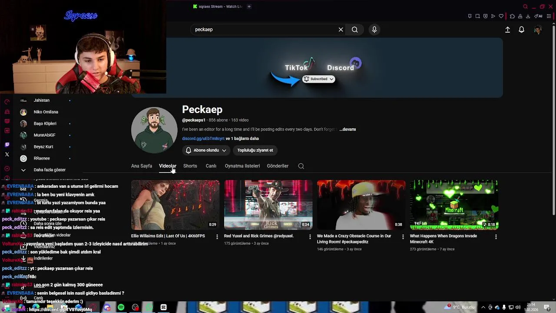Clear the peckaep search text with X
Viewport: 556px width, 313px height.
(x=341, y=30)
